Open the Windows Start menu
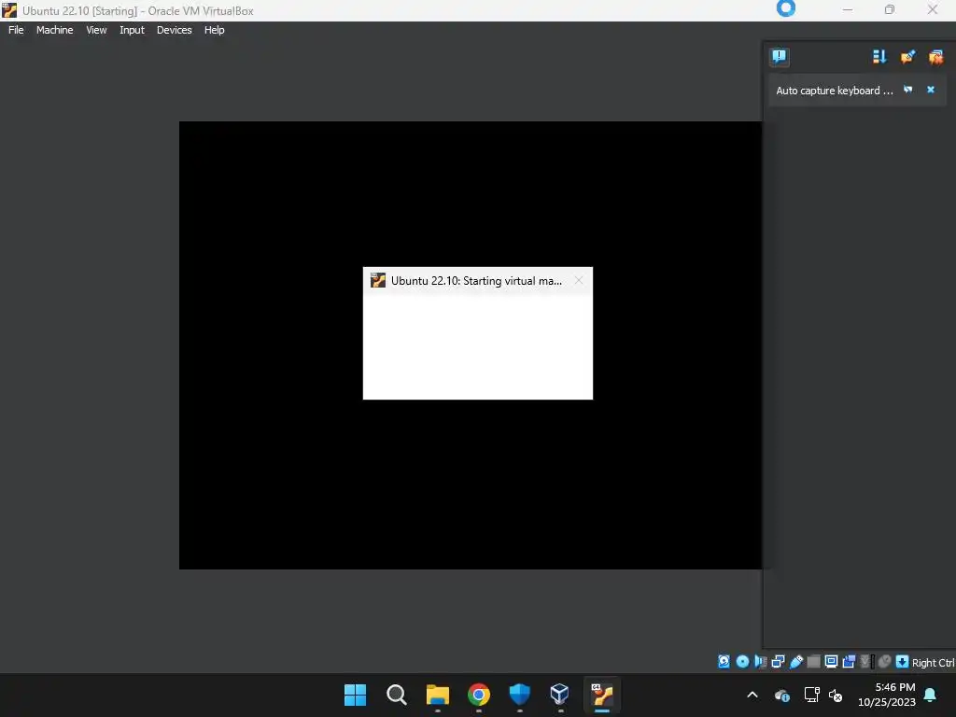 tap(355, 695)
